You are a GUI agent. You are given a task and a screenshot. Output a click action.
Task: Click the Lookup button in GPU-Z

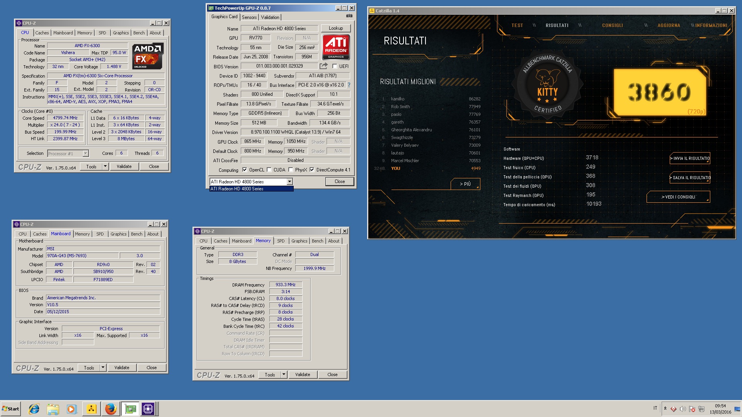coord(336,28)
